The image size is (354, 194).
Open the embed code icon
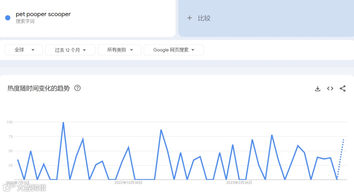tap(330, 89)
